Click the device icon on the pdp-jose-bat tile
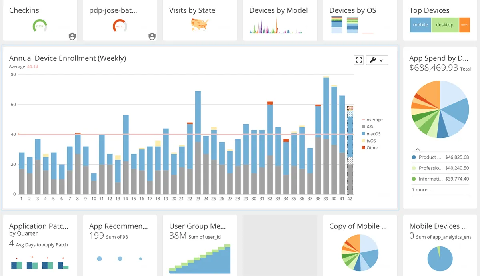Screen dimensions: 480x276 click(x=152, y=36)
